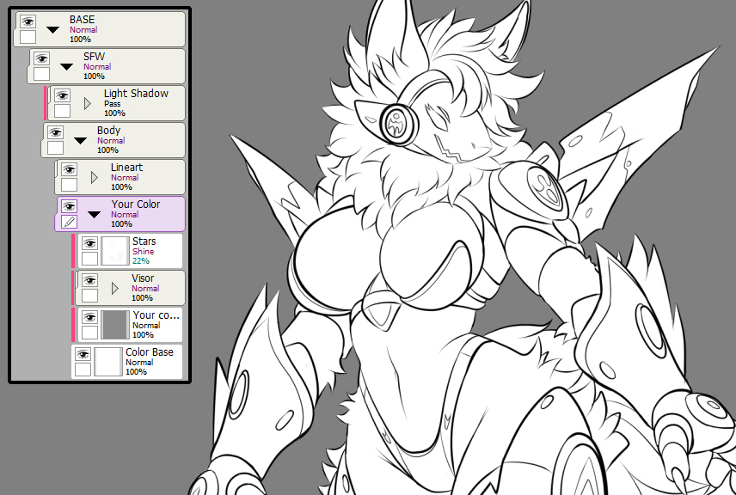
Task: Select the Color Base layer thumbnail
Action: click(x=108, y=362)
